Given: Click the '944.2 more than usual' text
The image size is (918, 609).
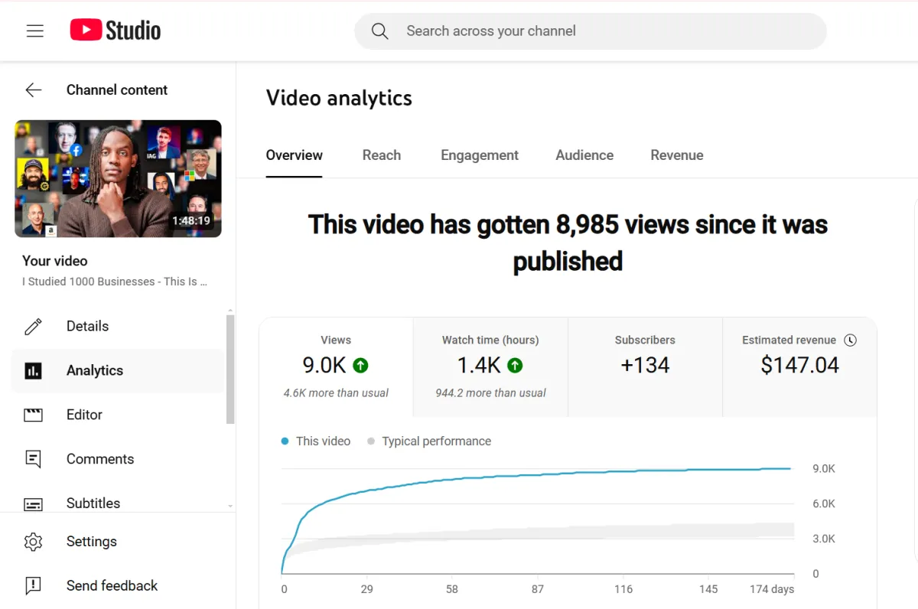Looking at the screenshot, I should [x=490, y=393].
